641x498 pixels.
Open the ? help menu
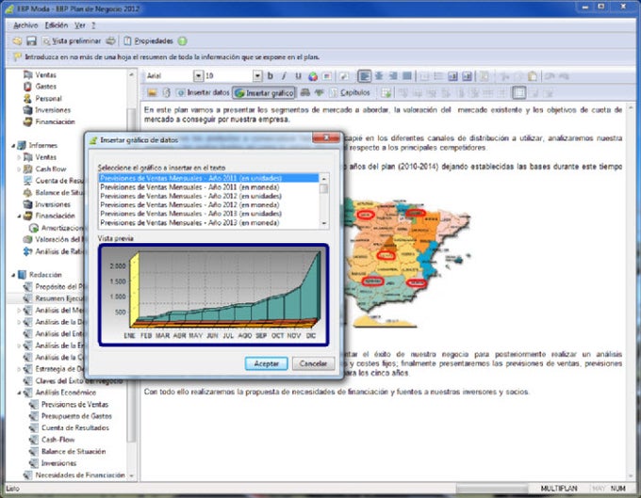click(93, 25)
